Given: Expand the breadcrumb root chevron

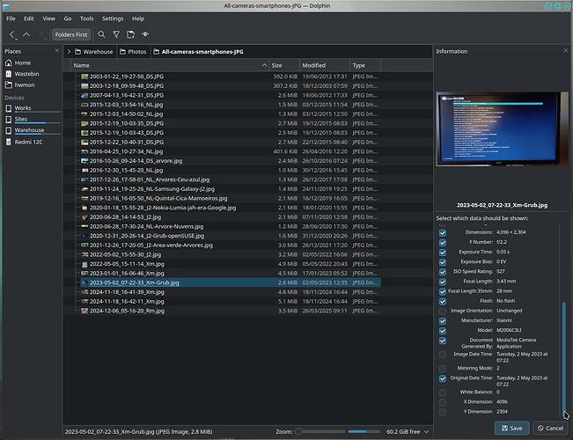Looking at the screenshot, I should 69,52.
